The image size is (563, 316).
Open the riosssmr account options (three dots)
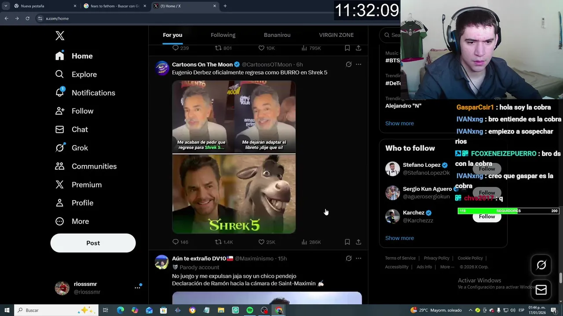(137, 288)
